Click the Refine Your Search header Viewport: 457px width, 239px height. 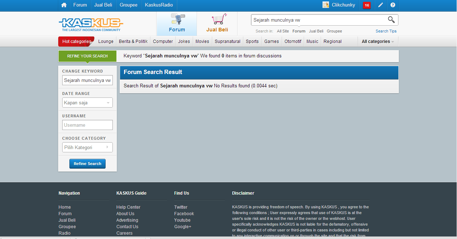(x=87, y=56)
